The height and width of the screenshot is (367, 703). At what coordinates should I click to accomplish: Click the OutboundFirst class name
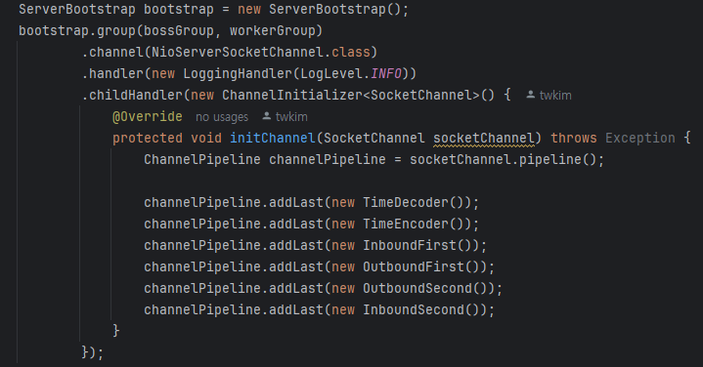[x=414, y=267]
